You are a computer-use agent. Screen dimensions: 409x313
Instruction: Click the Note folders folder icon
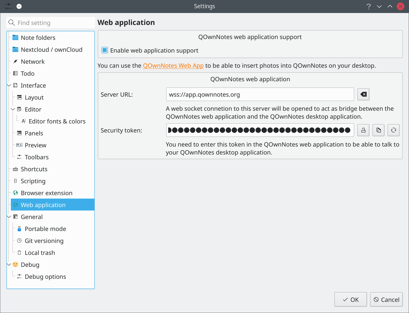pyautogui.click(x=15, y=37)
